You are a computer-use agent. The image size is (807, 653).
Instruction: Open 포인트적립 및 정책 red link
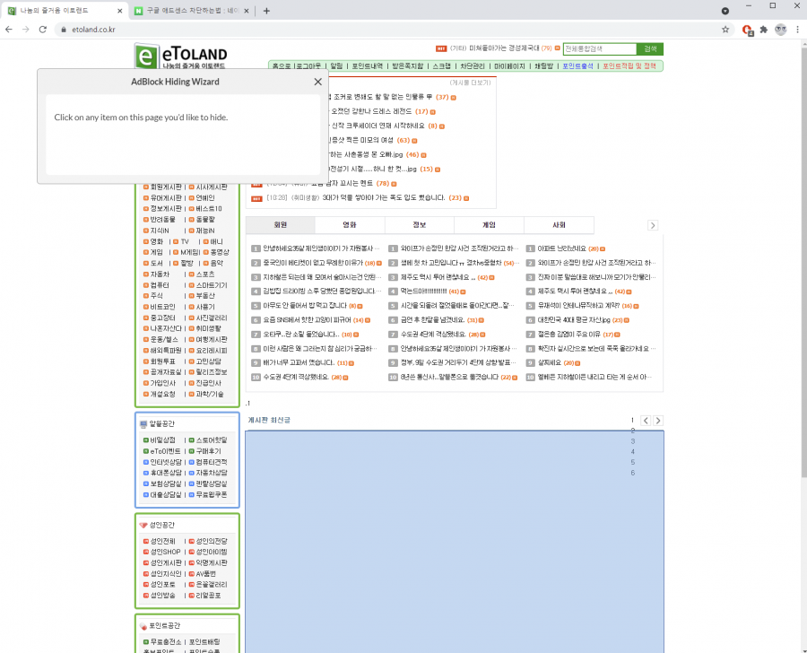point(629,65)
